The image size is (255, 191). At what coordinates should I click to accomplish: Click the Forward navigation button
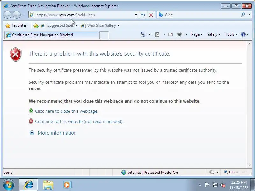(x=17, y=15)
